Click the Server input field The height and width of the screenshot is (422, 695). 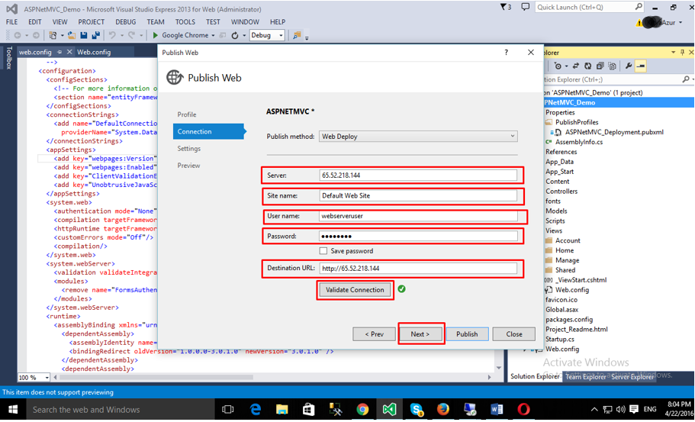418,175
